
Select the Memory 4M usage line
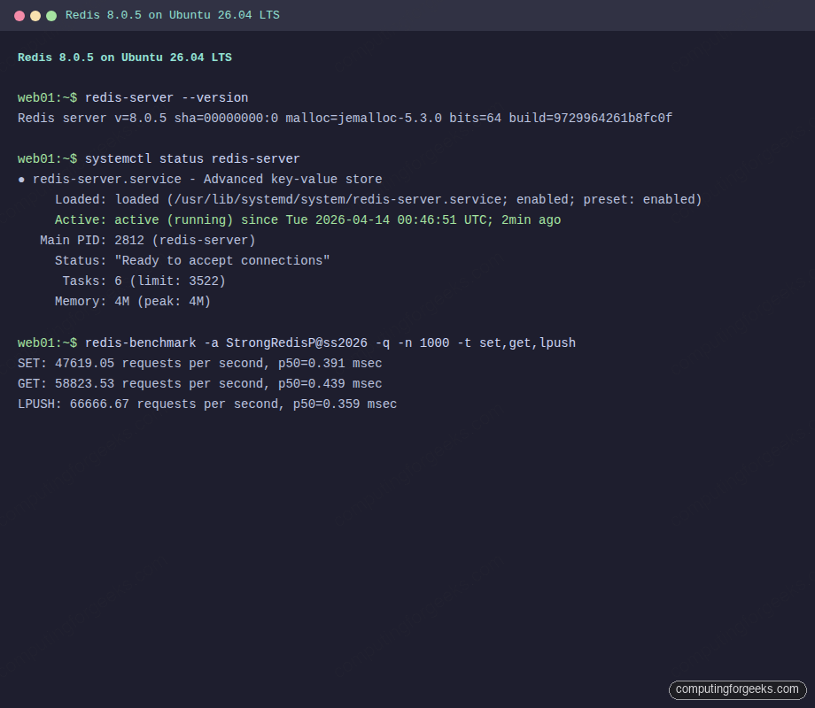coord(133,301)
